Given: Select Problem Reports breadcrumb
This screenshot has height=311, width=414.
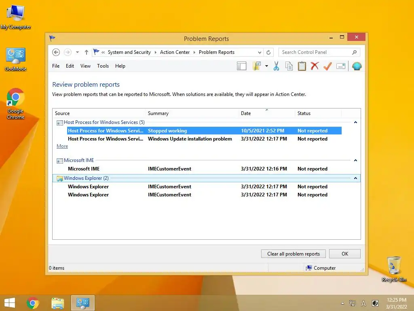Looking at the screenshot, I should coord(217,52).
